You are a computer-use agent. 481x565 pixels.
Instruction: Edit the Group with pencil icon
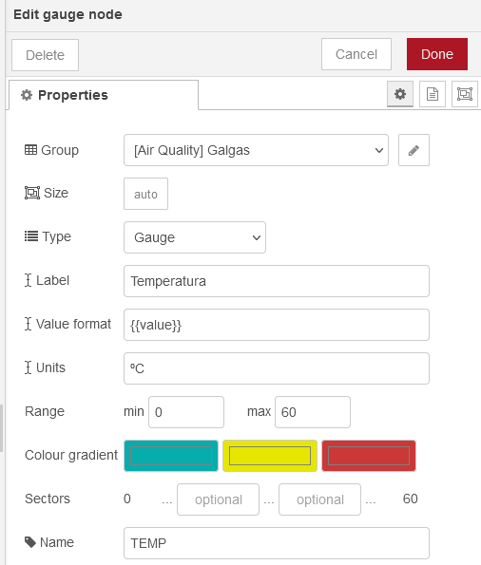pos(414,150)
